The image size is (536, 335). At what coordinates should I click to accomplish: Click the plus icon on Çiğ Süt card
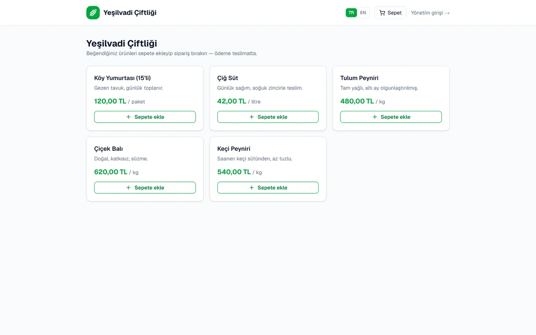point(252,117)
